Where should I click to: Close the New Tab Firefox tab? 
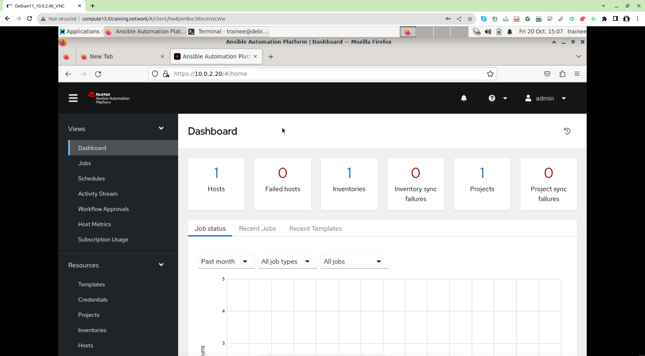click(162, 56)
